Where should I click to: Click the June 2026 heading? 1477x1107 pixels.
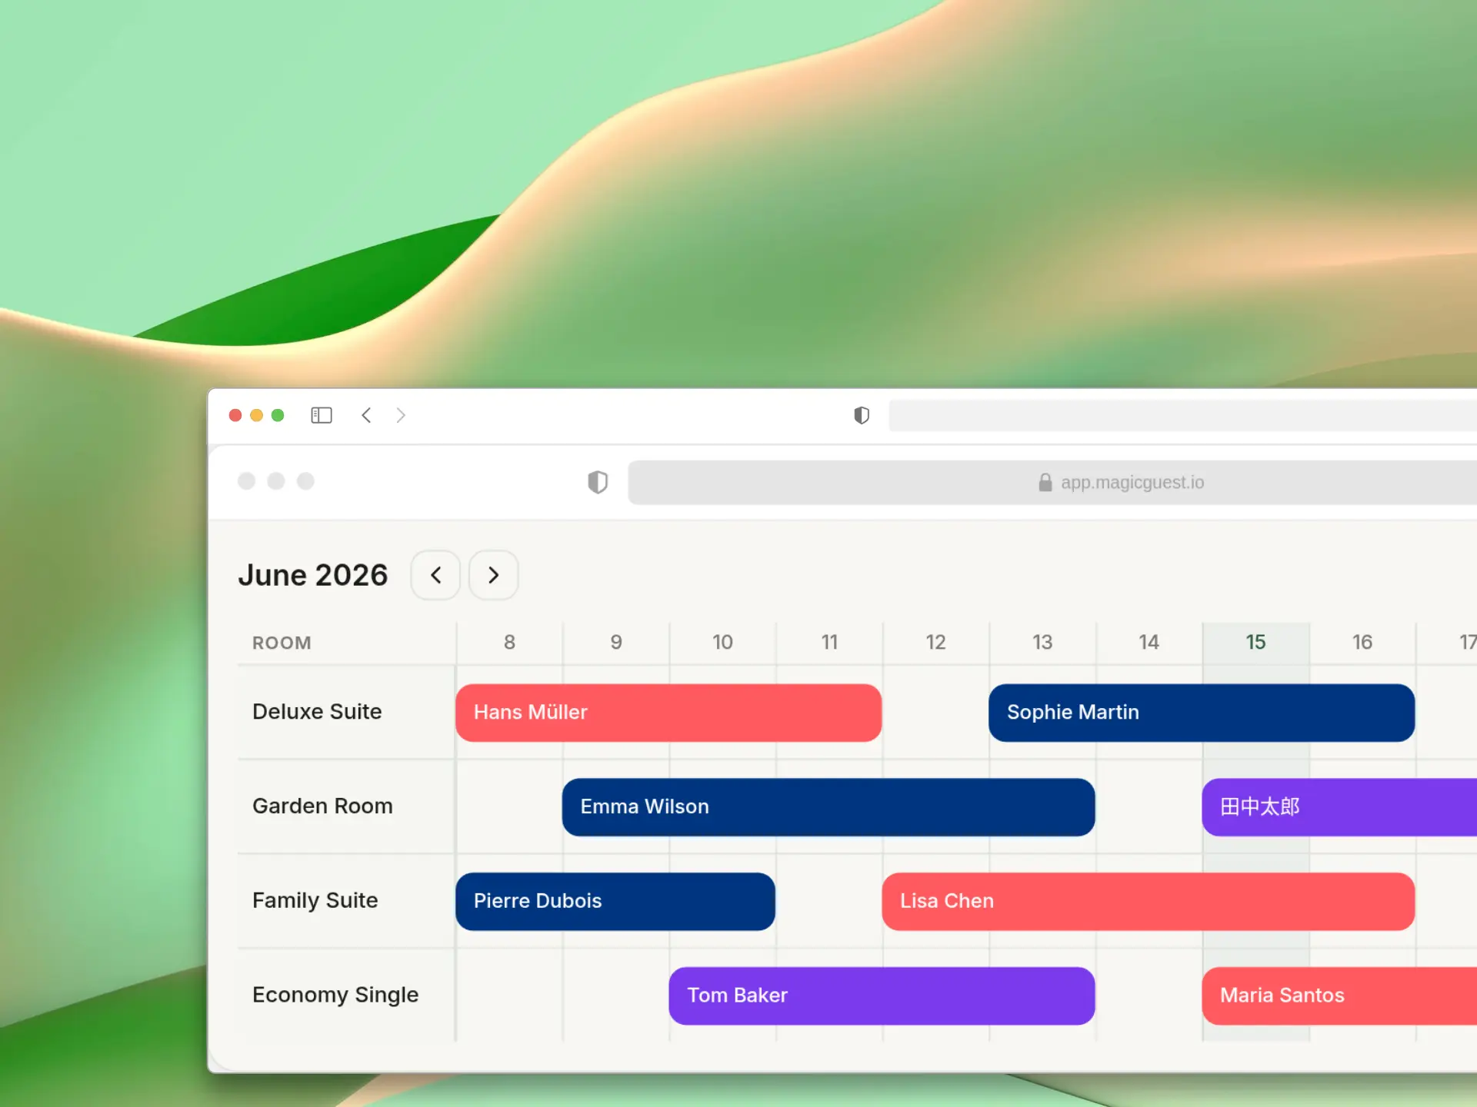pos(312,575)
